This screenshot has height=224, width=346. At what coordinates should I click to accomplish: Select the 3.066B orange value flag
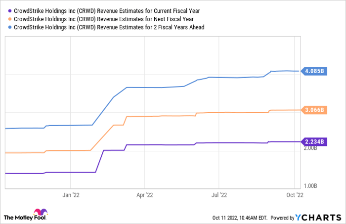click(314, 110)
